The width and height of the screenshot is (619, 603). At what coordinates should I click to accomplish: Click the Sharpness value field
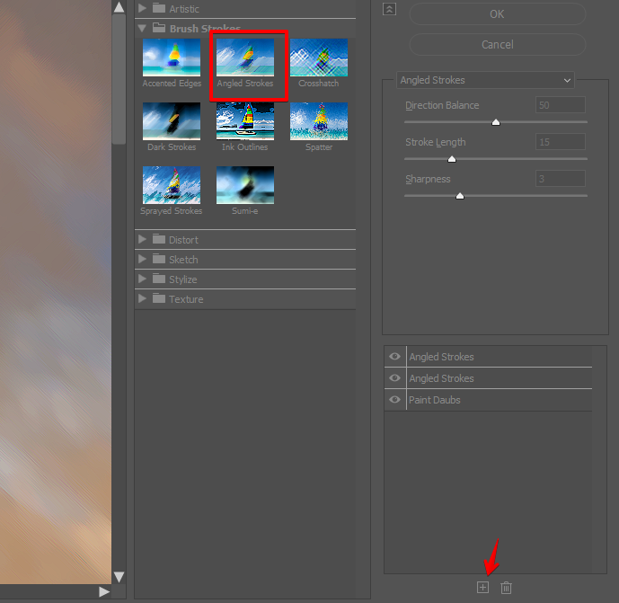(x=561, y=179)
